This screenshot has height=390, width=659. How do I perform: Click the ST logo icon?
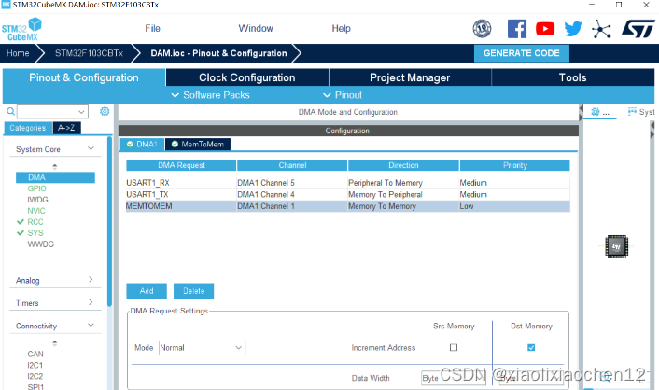point(638,29)
